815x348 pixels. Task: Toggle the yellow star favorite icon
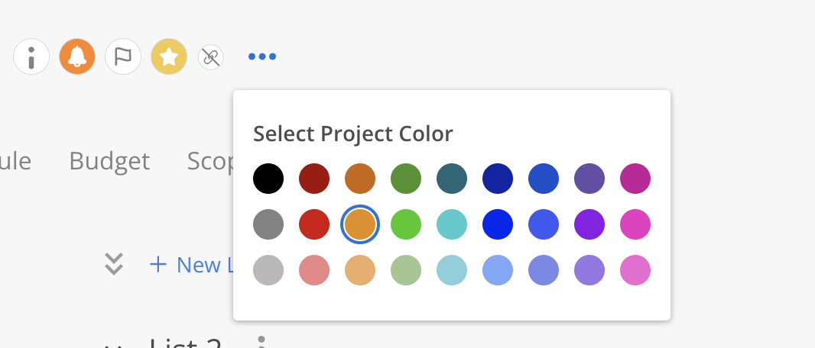(x=169, y=56)
